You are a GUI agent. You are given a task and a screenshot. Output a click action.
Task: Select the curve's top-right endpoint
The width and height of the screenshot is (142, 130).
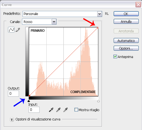[98, 28]
